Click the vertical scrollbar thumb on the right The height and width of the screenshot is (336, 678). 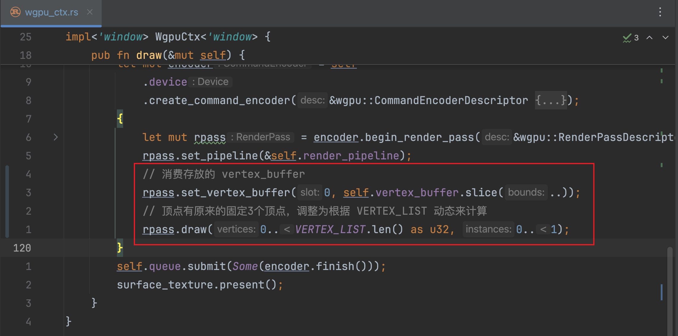click(670, 291)
